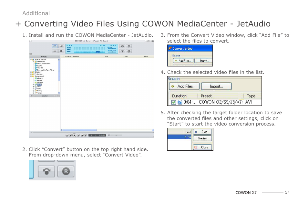Viewport: 308px width, 201px height.
Task: Click the highlighted "E:\W" folder row in step 5
Action: click(179, 137)
